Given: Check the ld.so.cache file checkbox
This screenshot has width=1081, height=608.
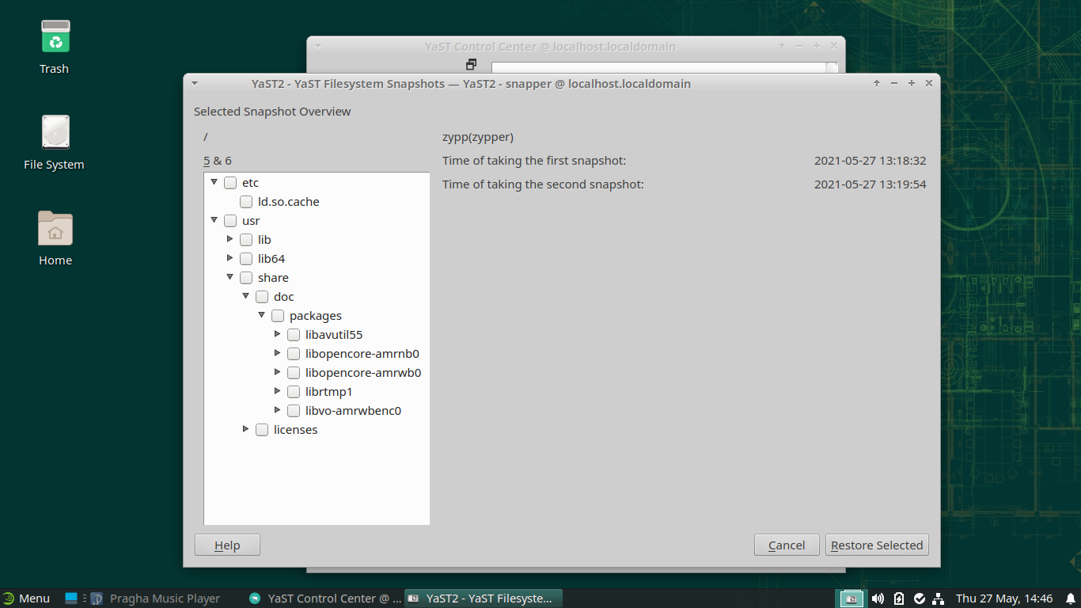Looking at the screenshot, I should (246, 202).
